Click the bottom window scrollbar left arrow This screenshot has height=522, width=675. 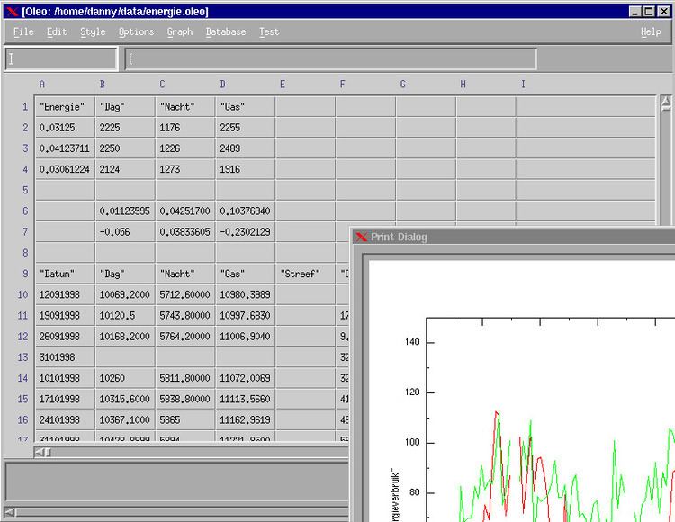point(10,512)
